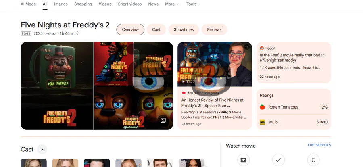Click the third cast member photo
This screenshot has height=167, width=363.
tap(97, 163)
